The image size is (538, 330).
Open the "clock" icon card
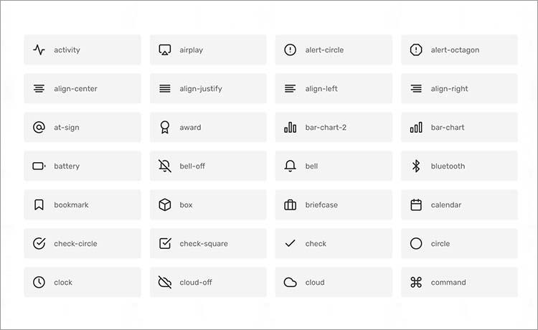pos(82,283)
